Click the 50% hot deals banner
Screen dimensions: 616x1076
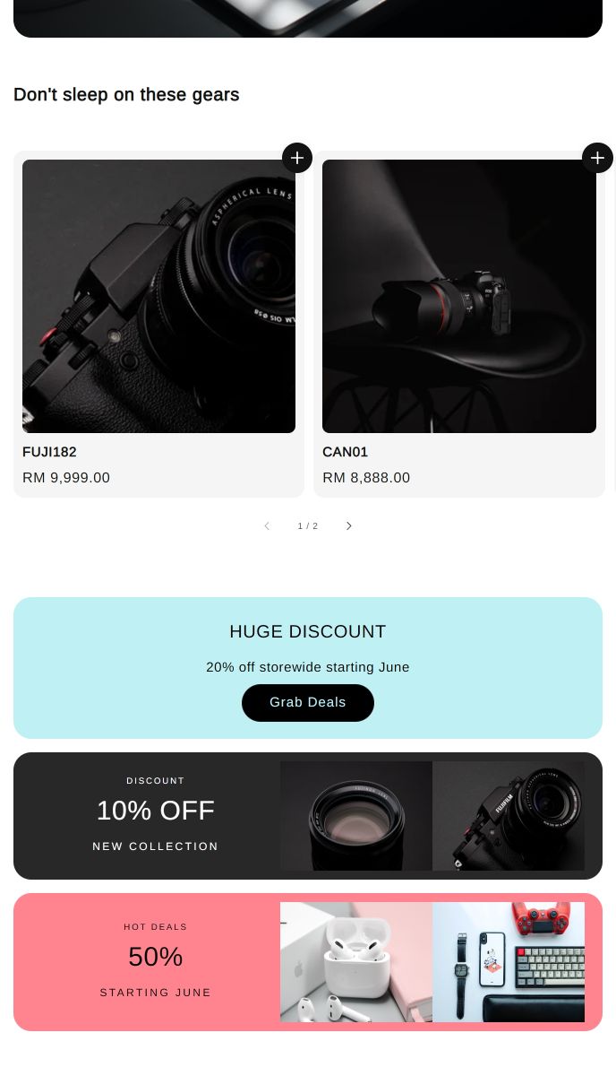[x=155, y=956]
